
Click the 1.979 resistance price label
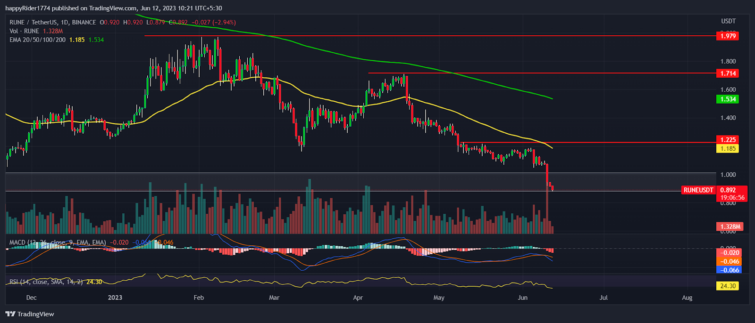727,36
